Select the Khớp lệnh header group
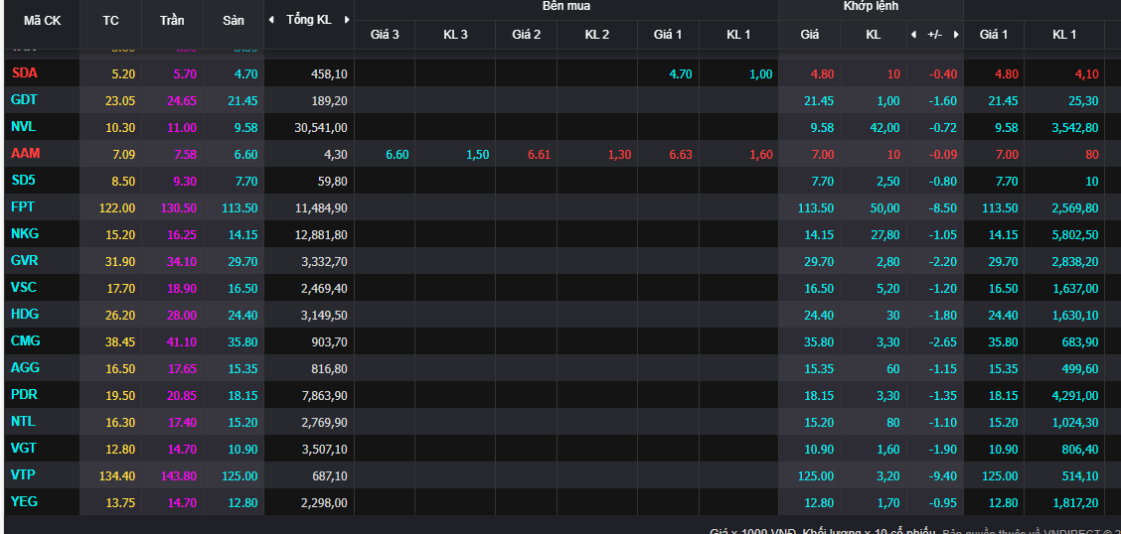Image resolution: width=1121 pixels, height=534 pixels. [871, 7]
